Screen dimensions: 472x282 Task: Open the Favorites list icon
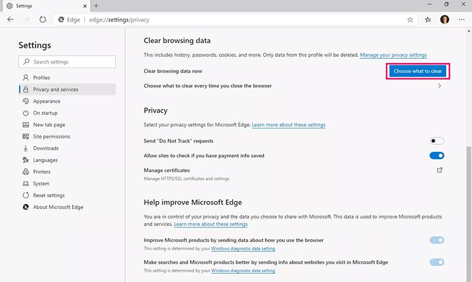click(428, 20)
